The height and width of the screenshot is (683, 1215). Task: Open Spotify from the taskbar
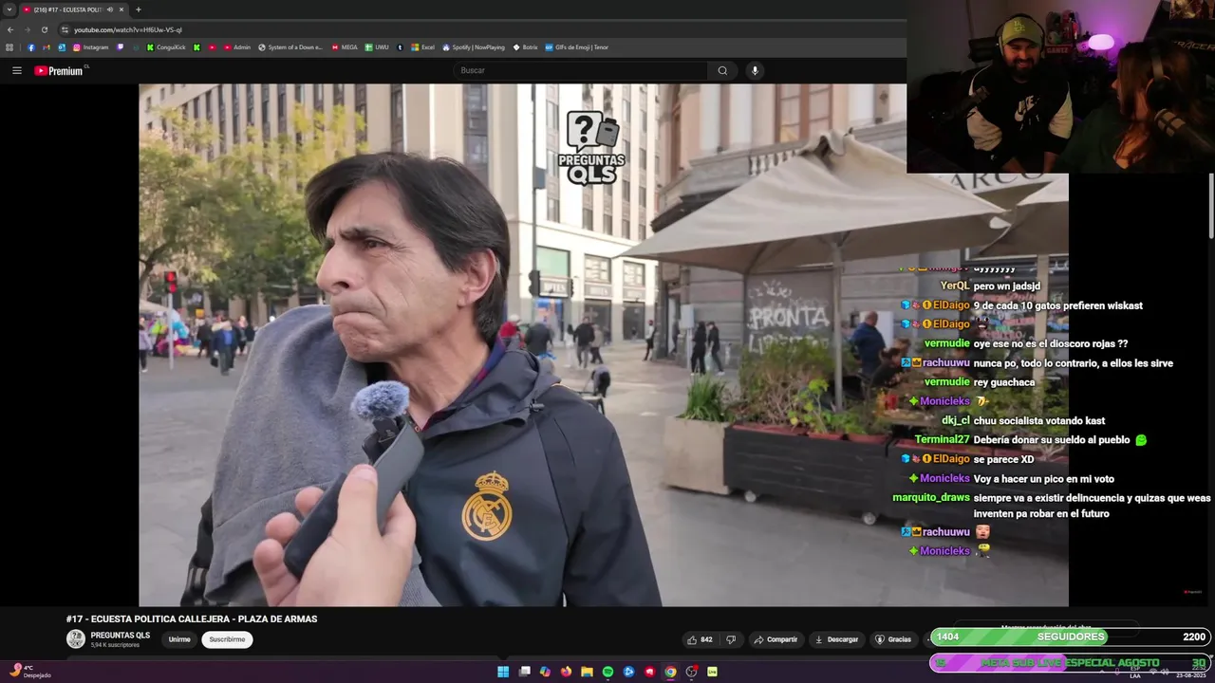607,672
